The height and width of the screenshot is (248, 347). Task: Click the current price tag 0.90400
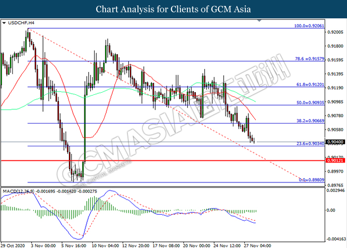(335, 142)
